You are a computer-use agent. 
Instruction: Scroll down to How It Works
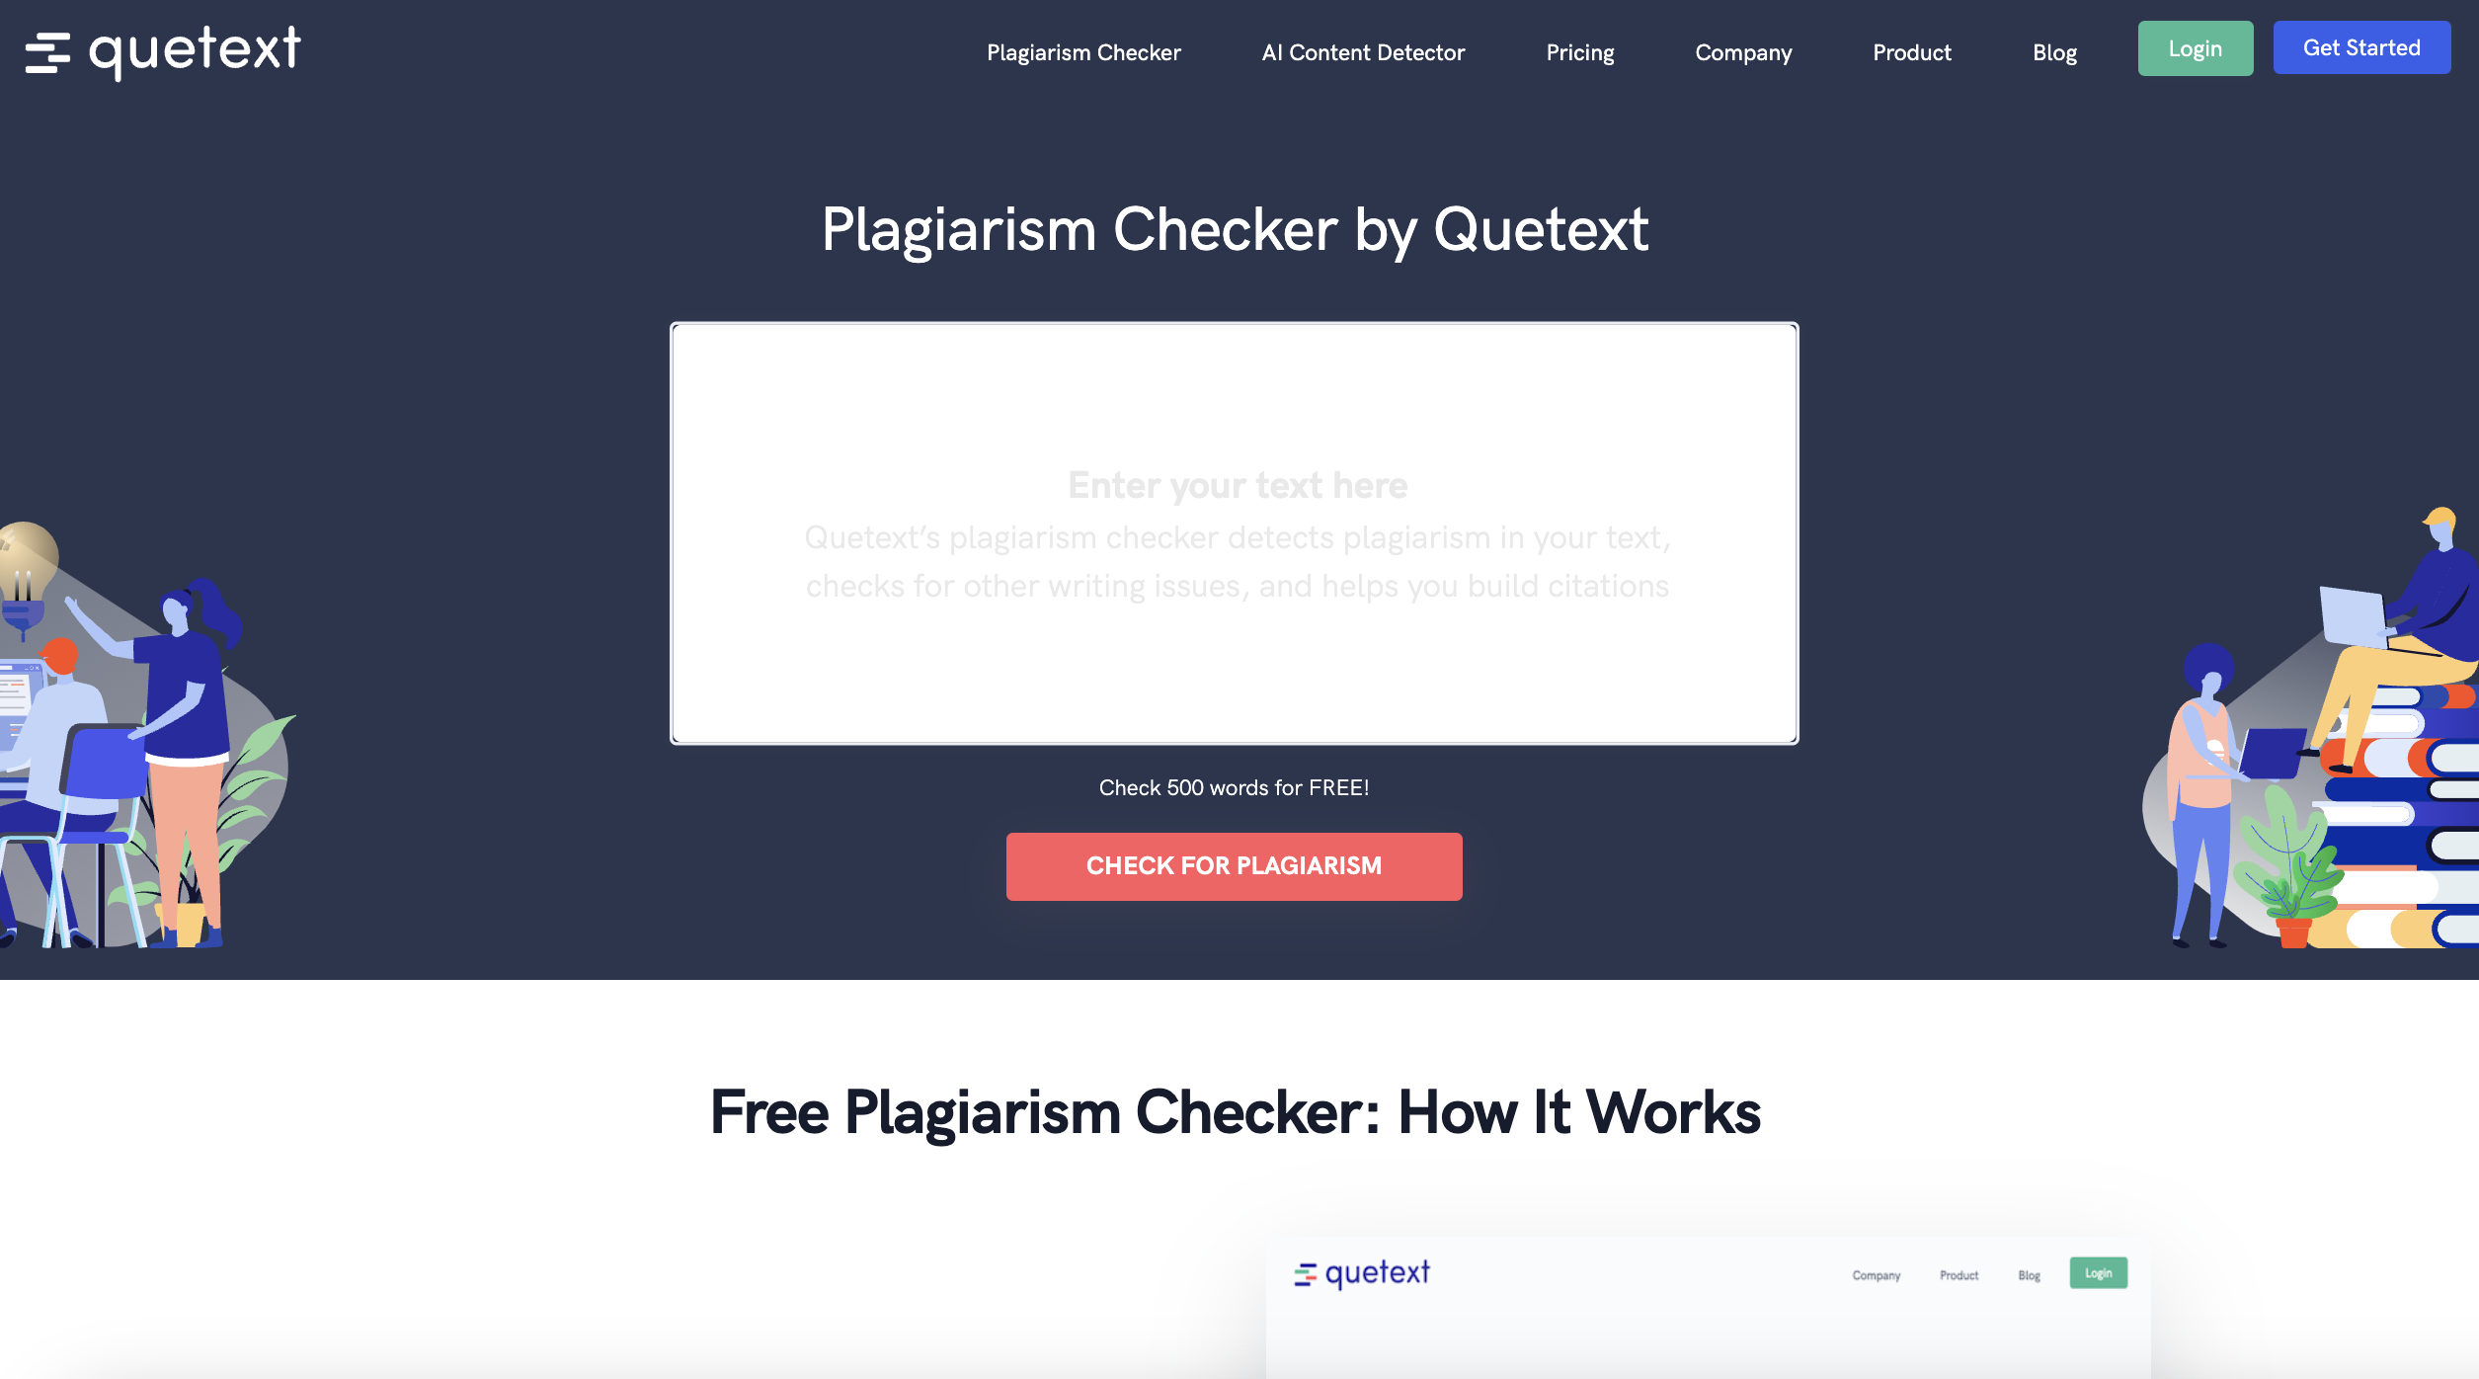click(1237, 1112)
